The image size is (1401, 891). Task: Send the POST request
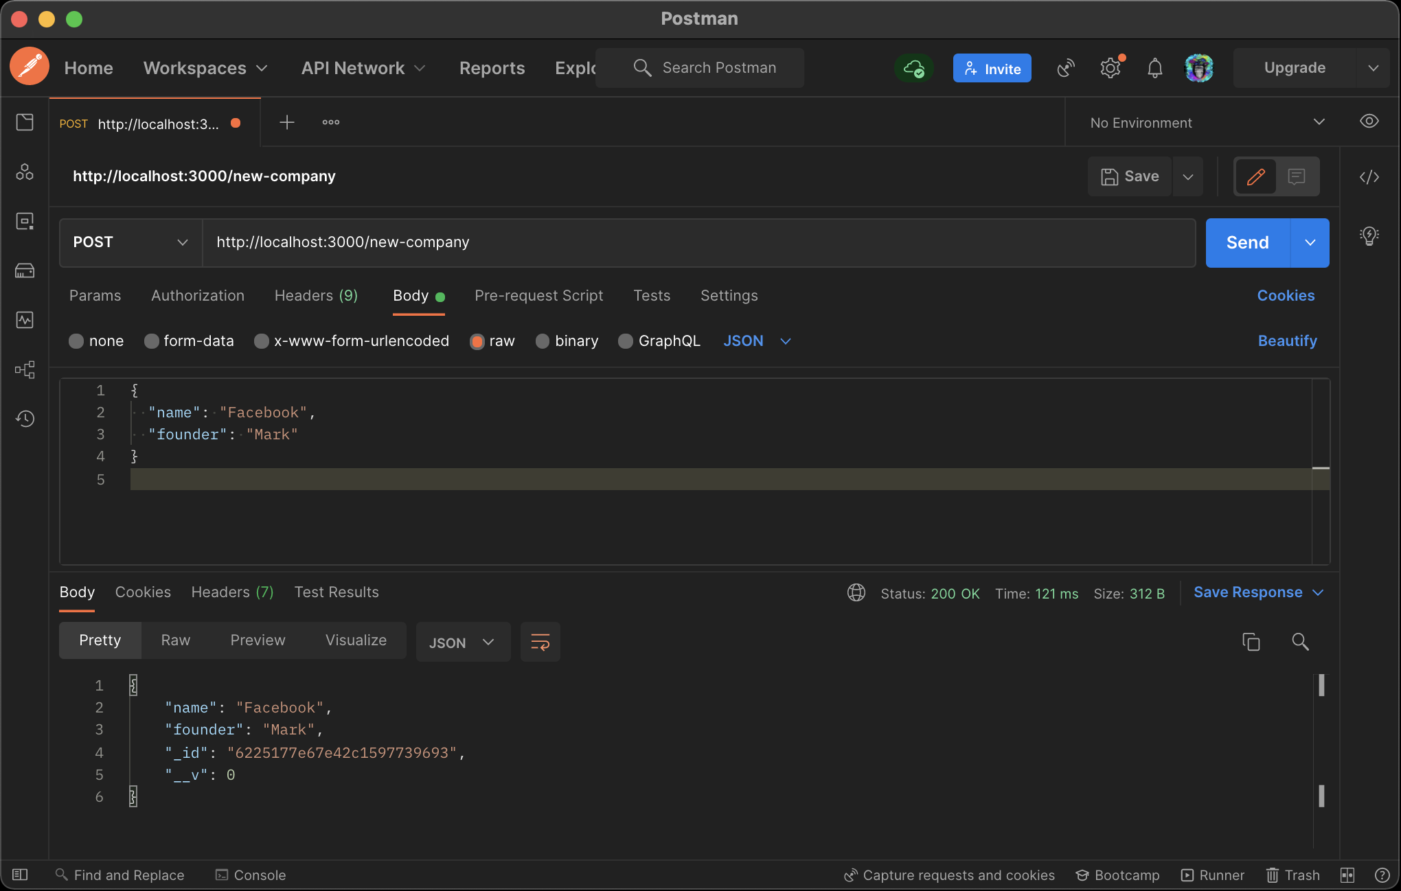pyautogui.click(x=1246, y=242)
